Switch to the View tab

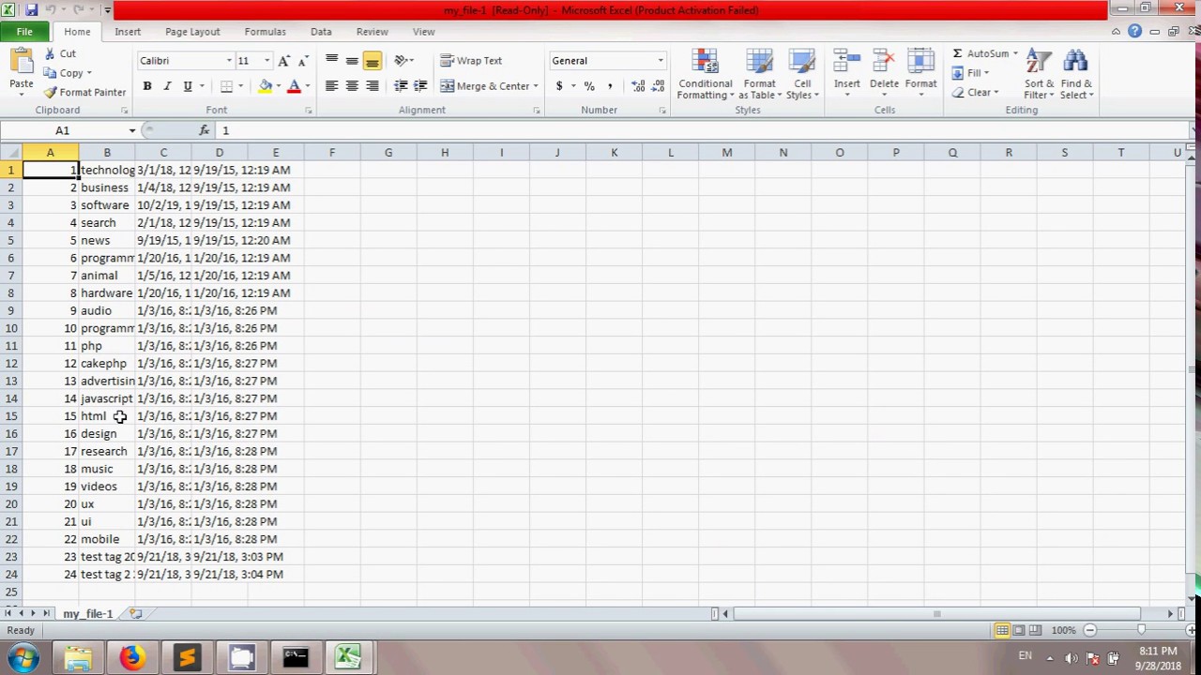point(423,32)
